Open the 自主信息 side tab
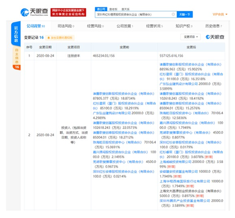This screenshot has width=235, height=218. click(16, 56)
